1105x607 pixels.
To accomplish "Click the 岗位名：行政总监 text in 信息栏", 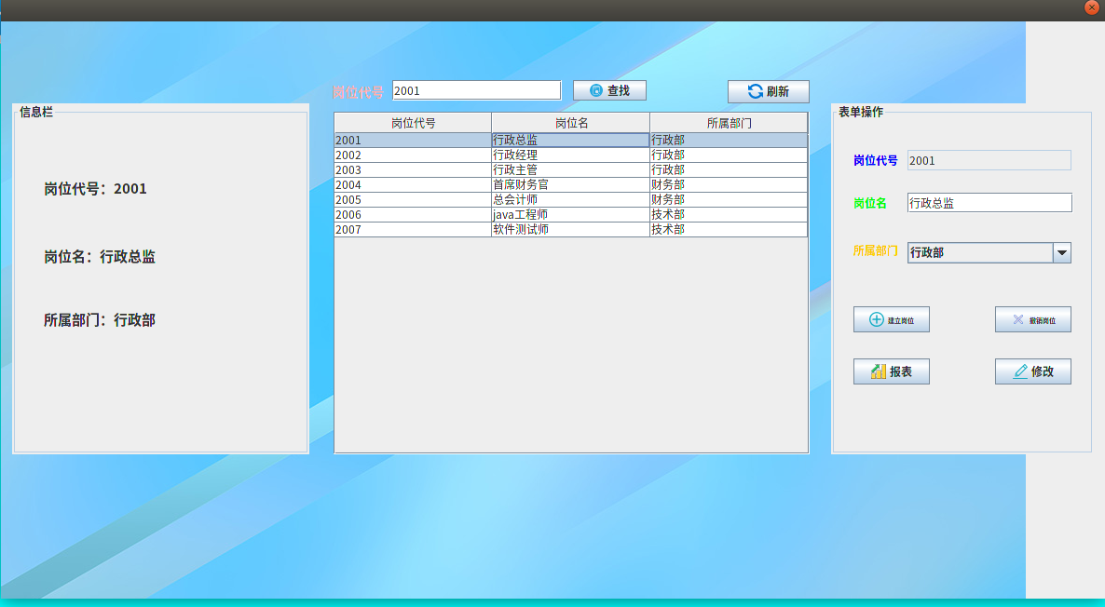I will 100,256.
